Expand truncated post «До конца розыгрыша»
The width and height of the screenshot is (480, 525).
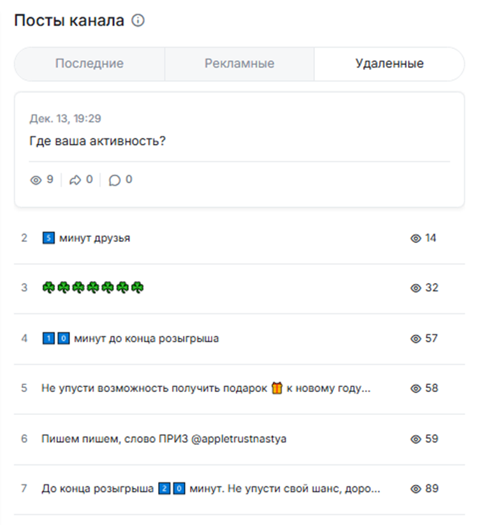pyautogui.click(x=210, y=489)
